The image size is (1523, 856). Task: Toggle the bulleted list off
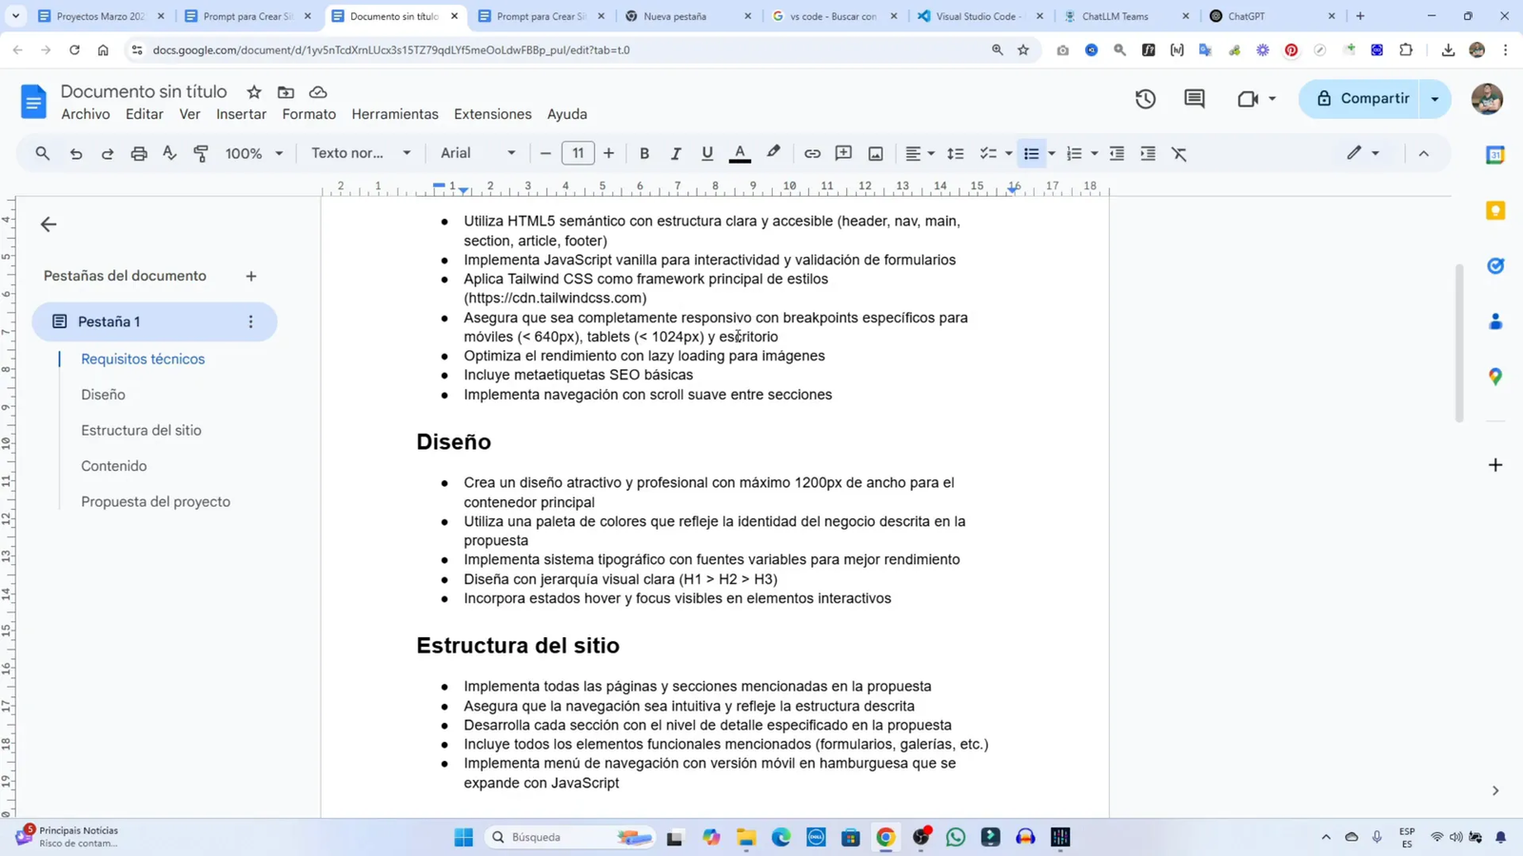click(1031, 153)
